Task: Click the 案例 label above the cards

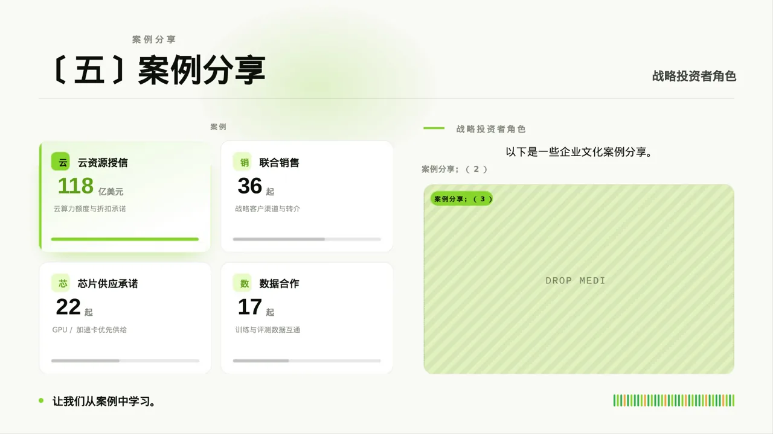Action: click(218, 127)
